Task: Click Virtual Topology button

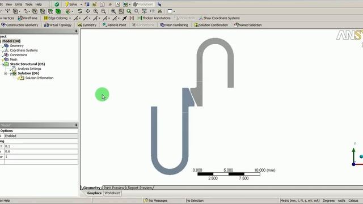Action: (58, 25)
